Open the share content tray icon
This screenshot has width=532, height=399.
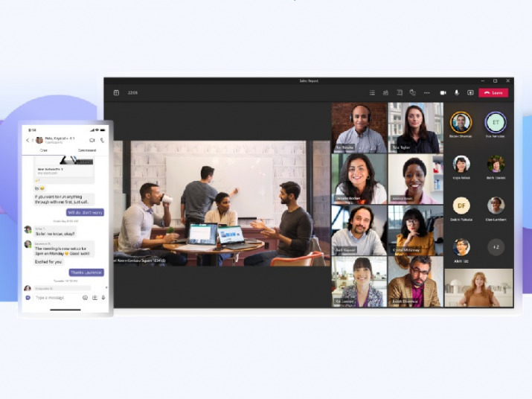[x=470, y=93]
